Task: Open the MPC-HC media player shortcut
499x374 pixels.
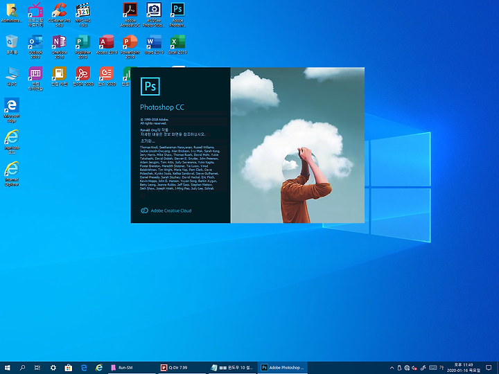Action: point(82,15)
